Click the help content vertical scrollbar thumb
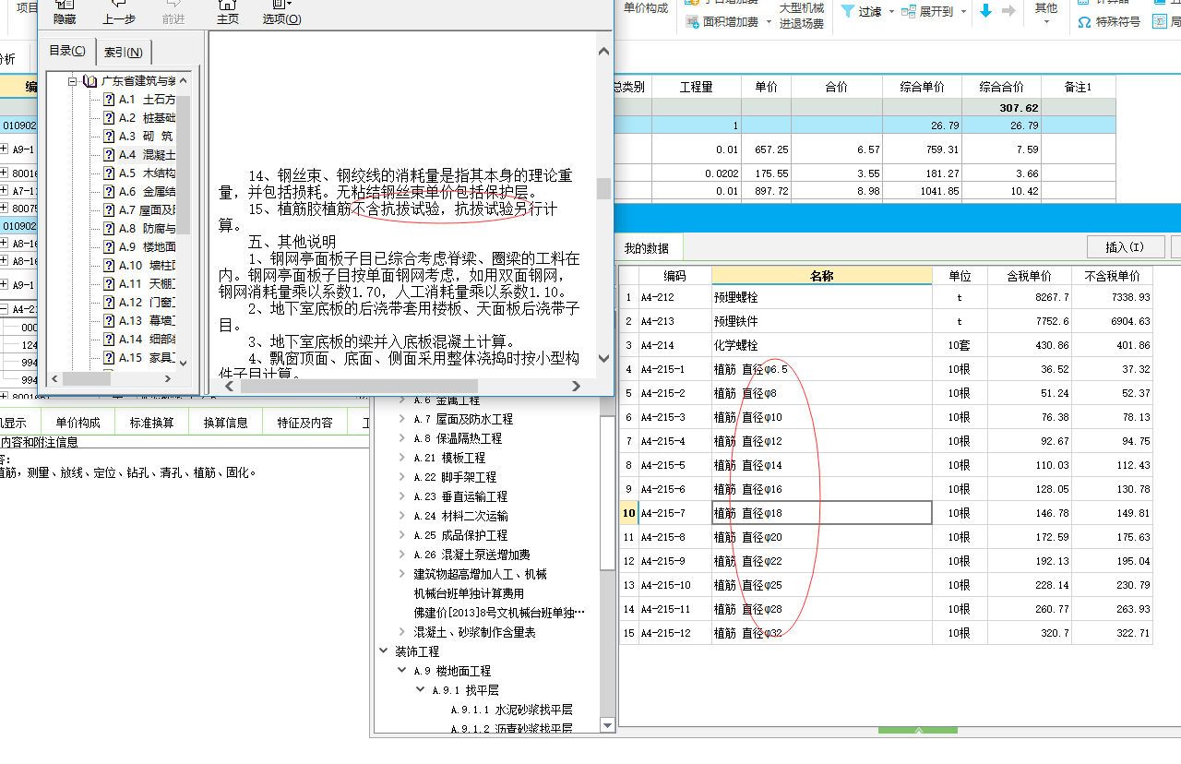The height and width of the screenshot is (764, 1181). coord(603,188)
